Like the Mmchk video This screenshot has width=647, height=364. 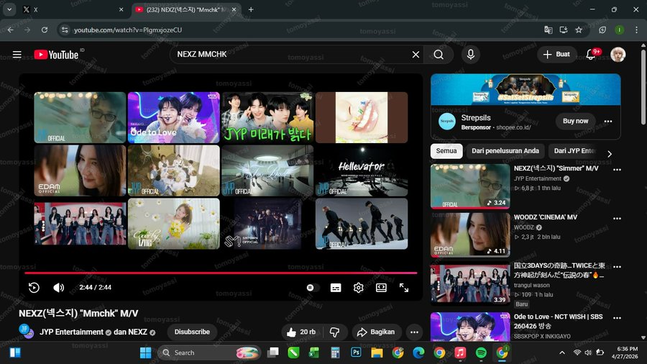[300, 332]
